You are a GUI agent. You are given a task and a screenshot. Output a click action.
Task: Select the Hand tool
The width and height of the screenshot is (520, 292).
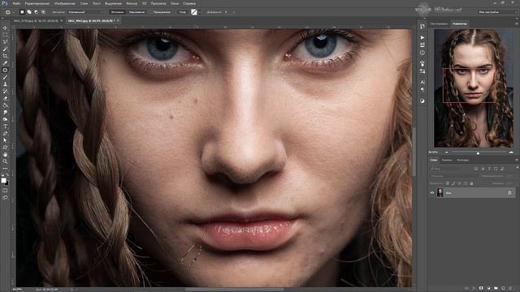click(x=5, y=155)
